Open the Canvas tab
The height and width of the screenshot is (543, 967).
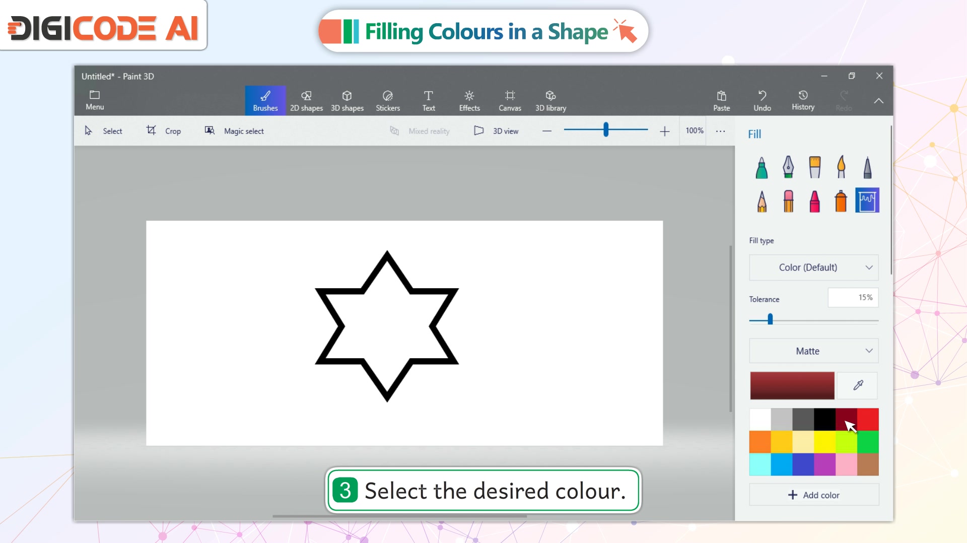[510, 100]
